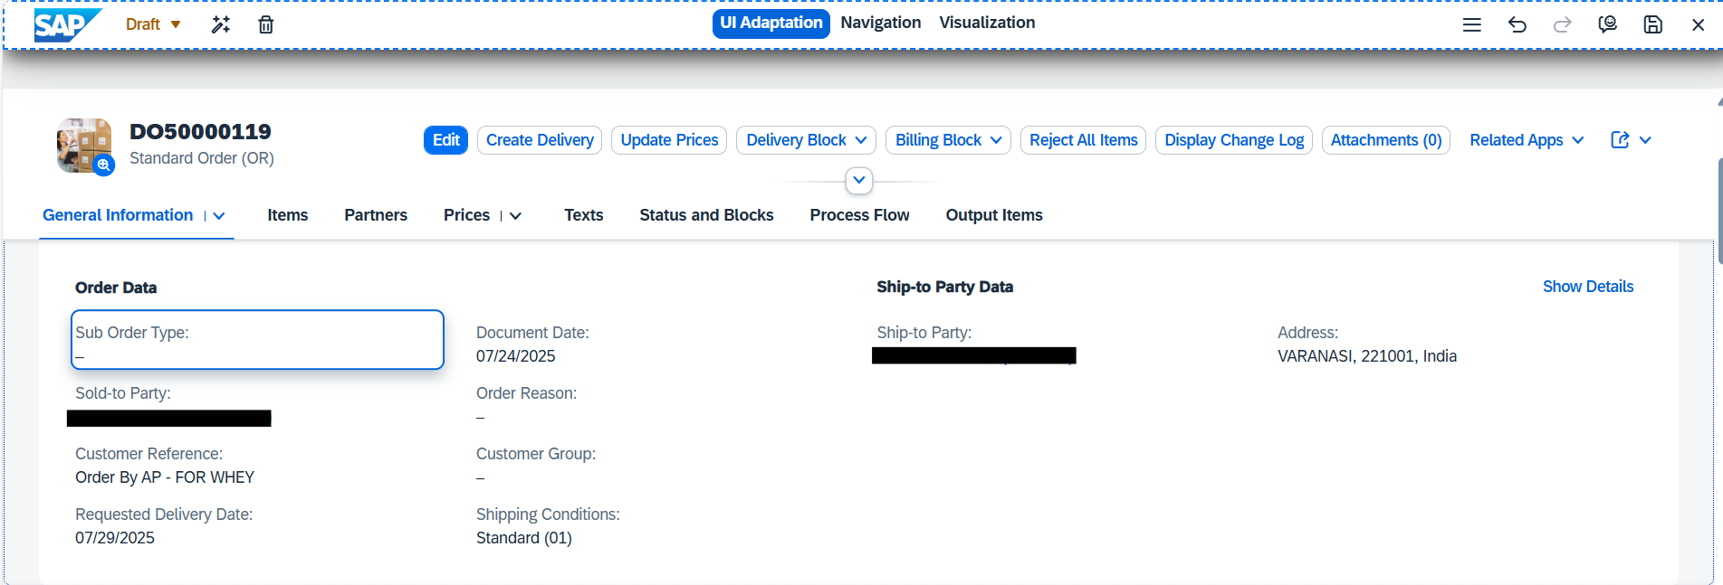Click the trash delete draft icon
Viewport: 1723px width, 585px height.
click(x=266, y=24)
